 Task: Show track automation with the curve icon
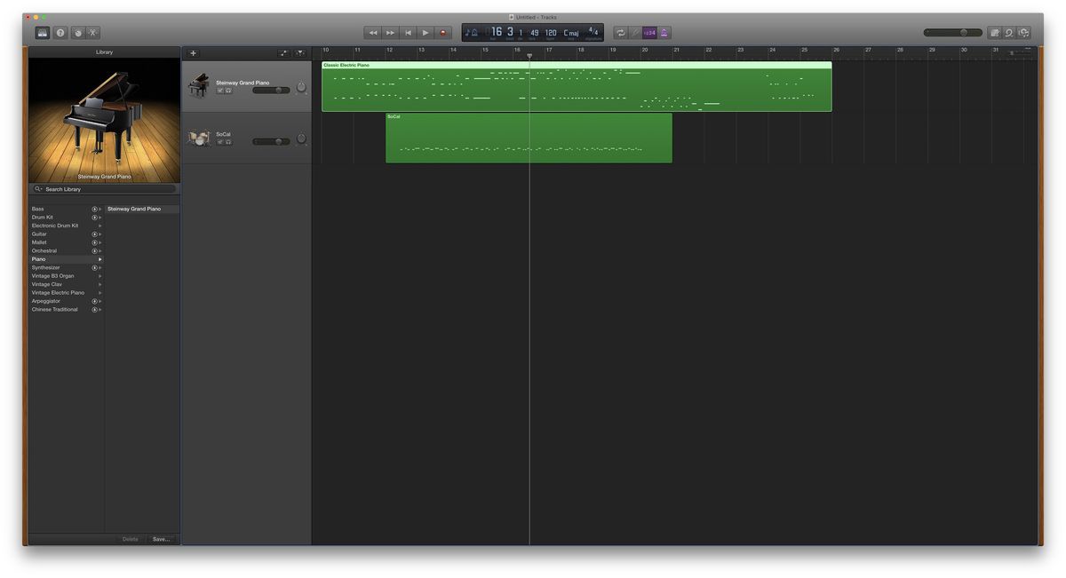click(283, 52)
